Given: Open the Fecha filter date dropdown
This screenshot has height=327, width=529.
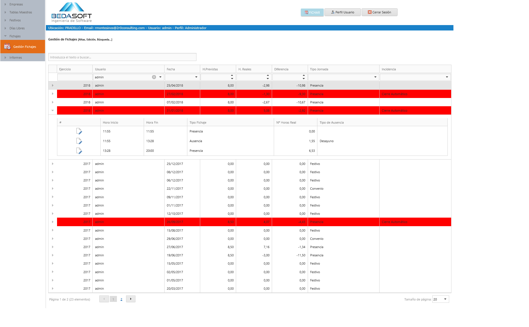Looking at the screenshot, I should pyautogui.click(x=196, y=77).
